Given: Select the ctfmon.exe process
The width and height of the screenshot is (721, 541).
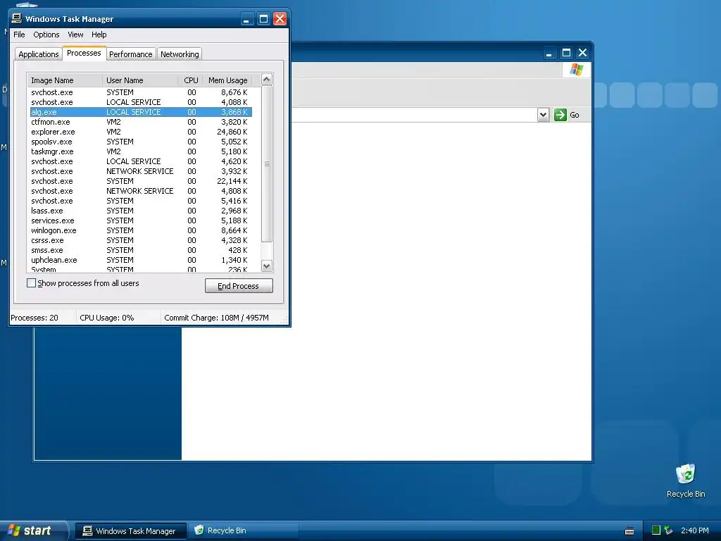Looking at the screenshot, I should (141, 122).
